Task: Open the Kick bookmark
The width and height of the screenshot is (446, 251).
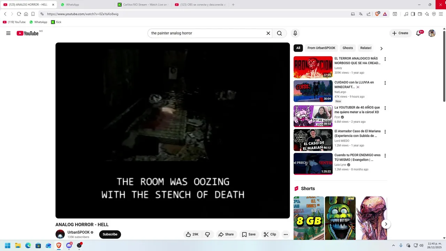Action: [56, 22]
